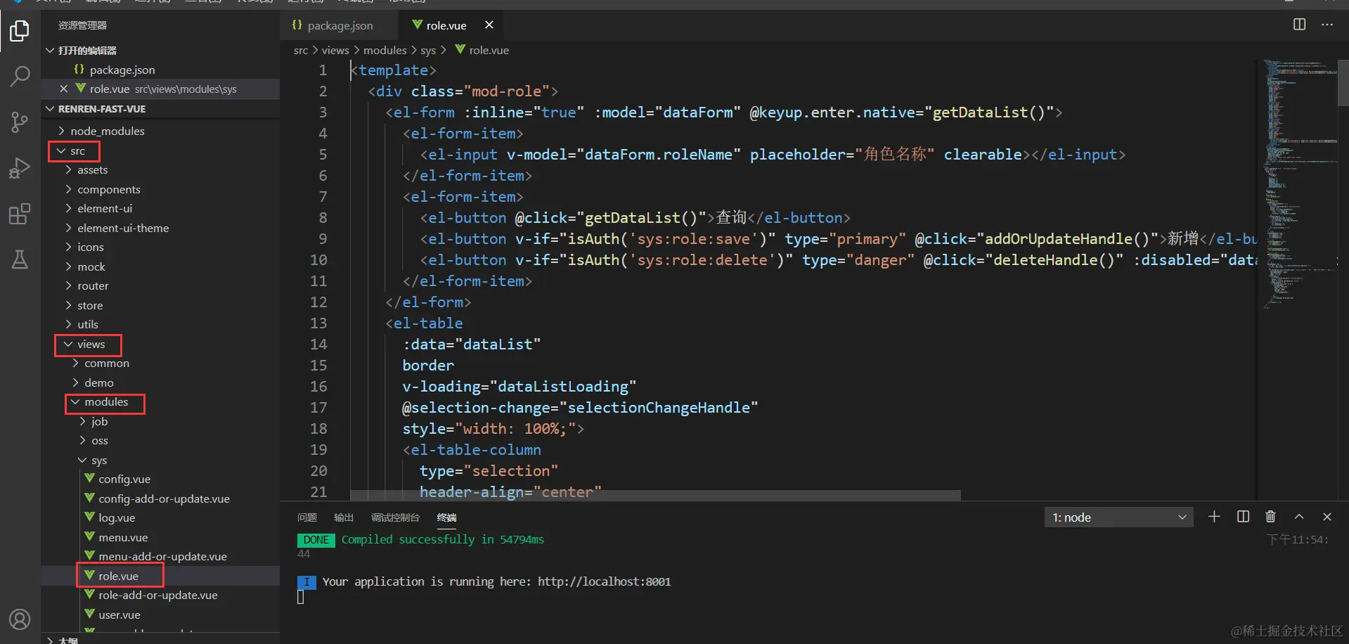Open the '1: node' terminal dropdown

click(x=1118, y=517)
